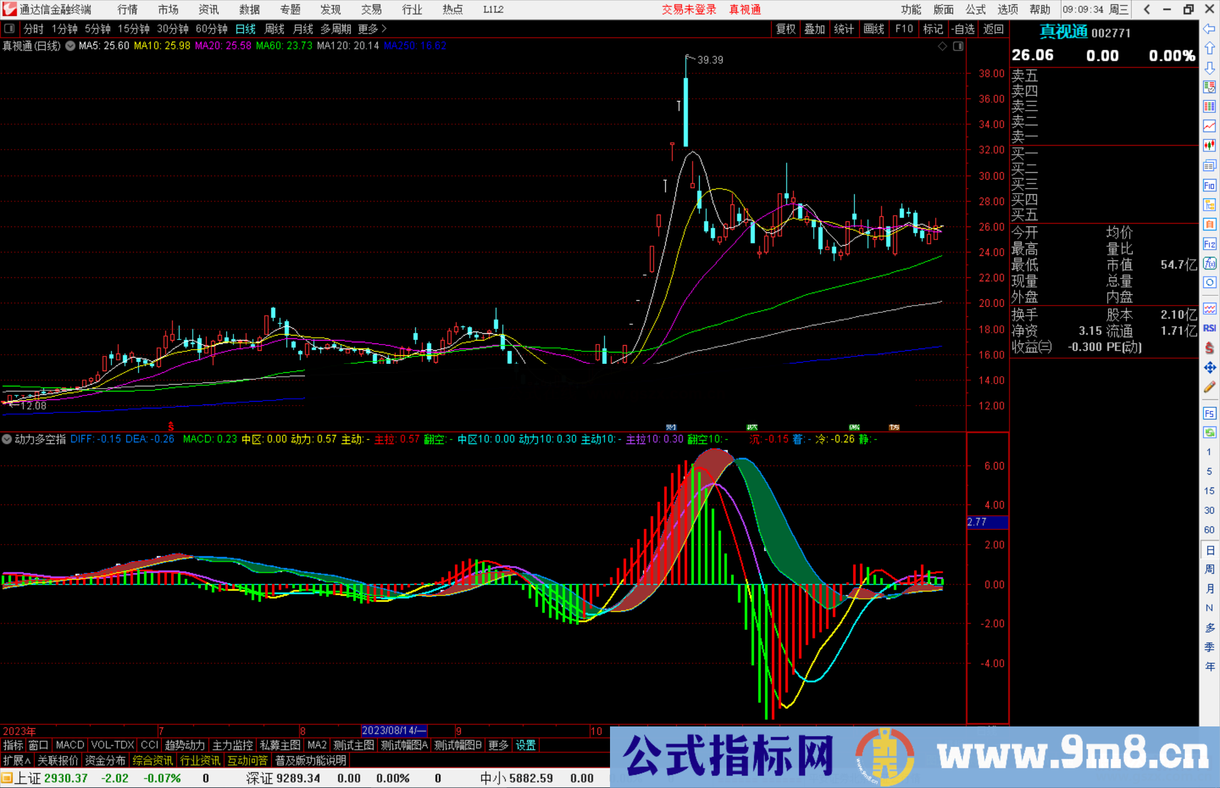Toggle 复权 price adjustment in chart toolbar
The width and height of the screenshot is (1220, 788).
pos(786,29)
